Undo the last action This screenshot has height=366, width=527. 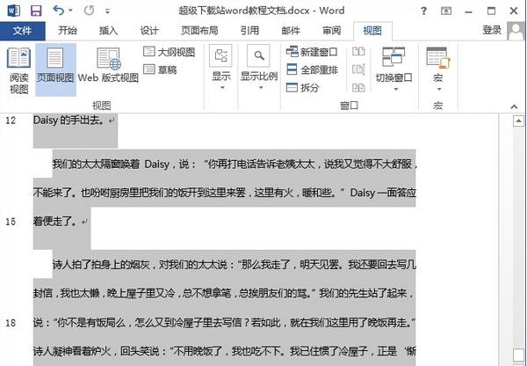(x=59, y=11)
